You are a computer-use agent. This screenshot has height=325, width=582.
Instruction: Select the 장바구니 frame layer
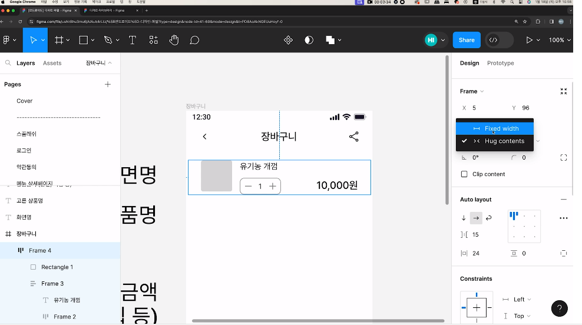60,234
